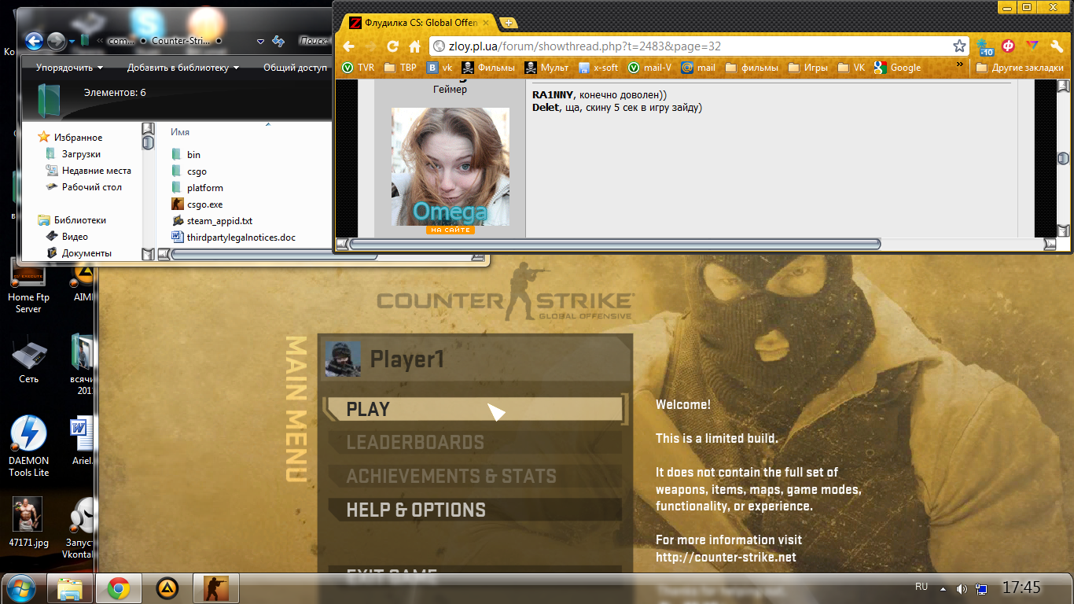
Task: Click Explorer forward navigation arrow
Action: [57, 41]
